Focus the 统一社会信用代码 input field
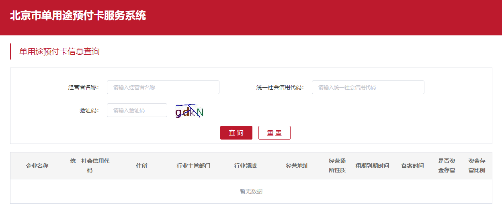 point(368,87)
